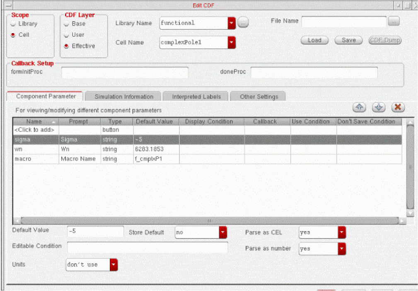Click the red X delete parameter icon
Viewport: 418px width, 291px height.
pyautogui.click(x=398, y=107)
